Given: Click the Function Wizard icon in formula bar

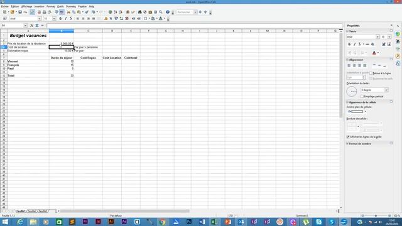Looking at the screenshot, I should (x=32, y=26).
